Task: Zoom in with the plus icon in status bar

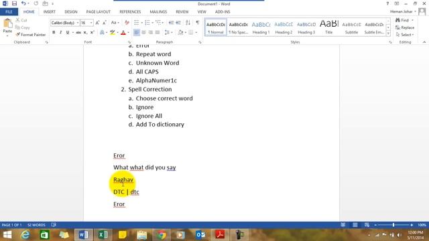Action: [412, 225]
